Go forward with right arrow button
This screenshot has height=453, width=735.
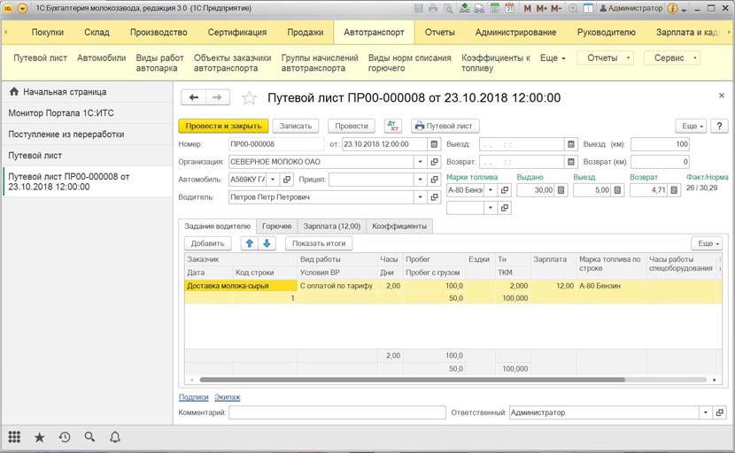tap(217, 97)
